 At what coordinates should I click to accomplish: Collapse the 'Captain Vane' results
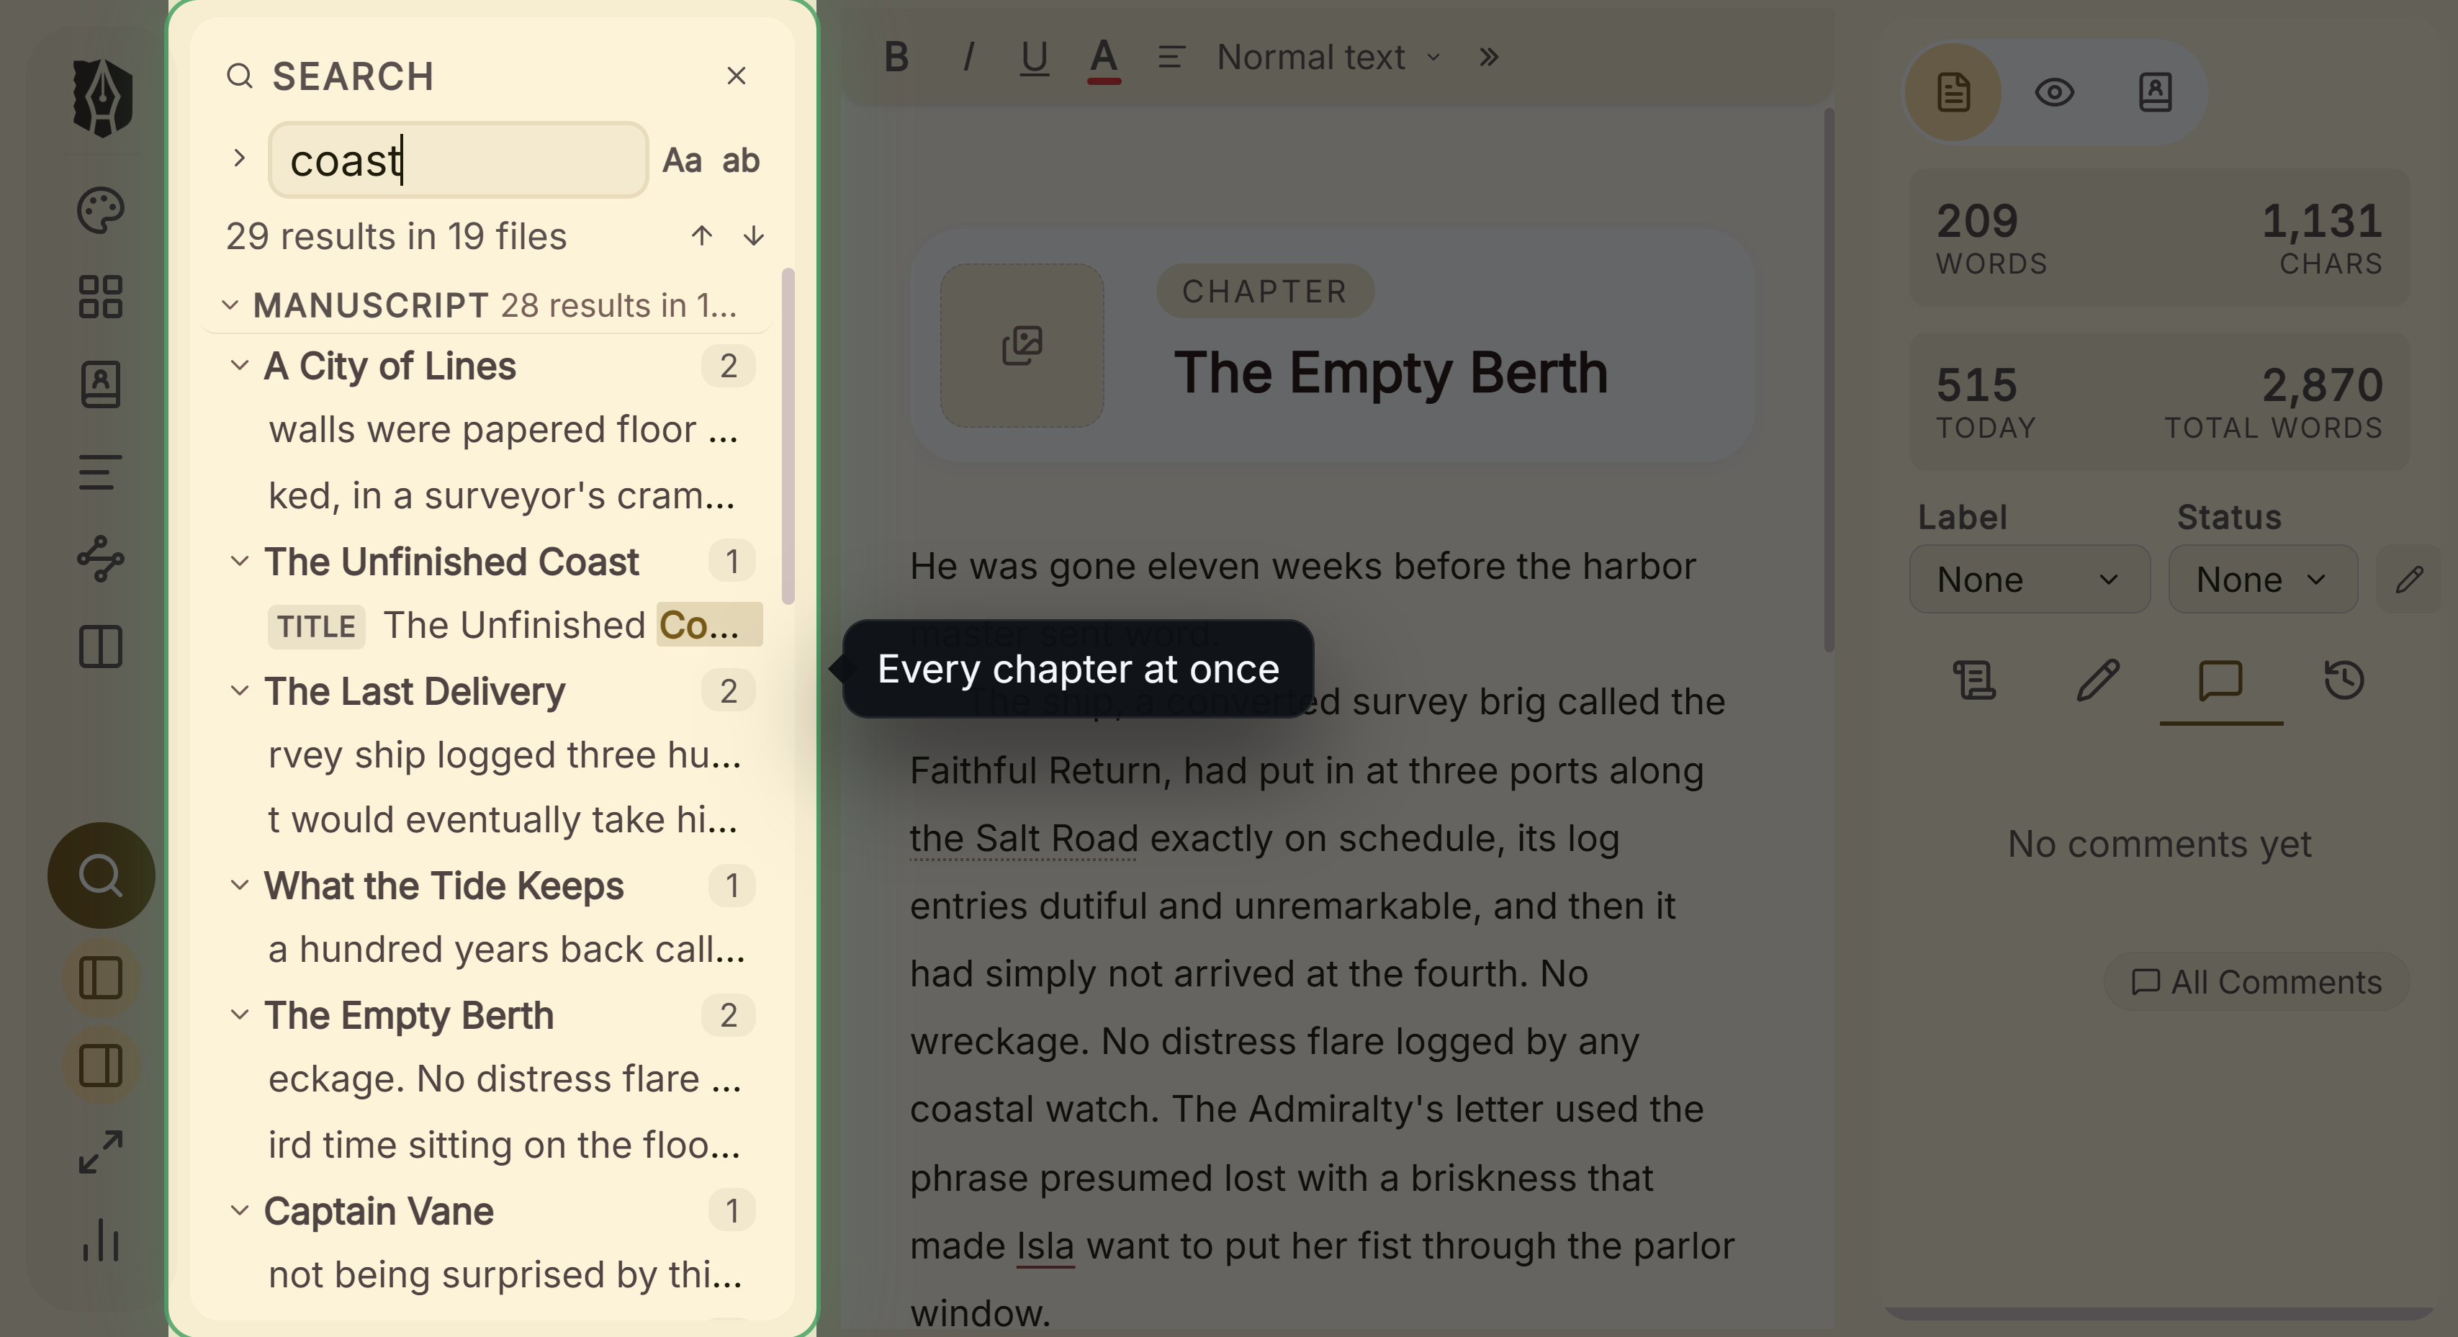pyautogui.click(x=240, y=1211)
